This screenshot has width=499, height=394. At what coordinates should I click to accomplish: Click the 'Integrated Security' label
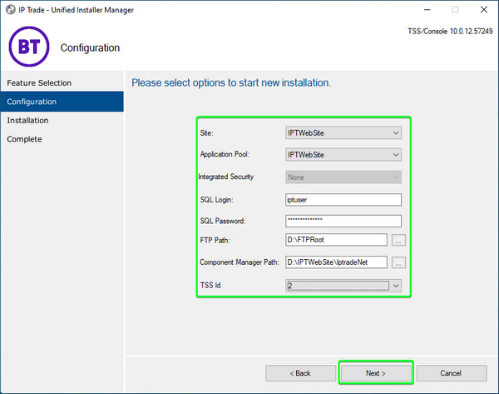tap(226, 177)
